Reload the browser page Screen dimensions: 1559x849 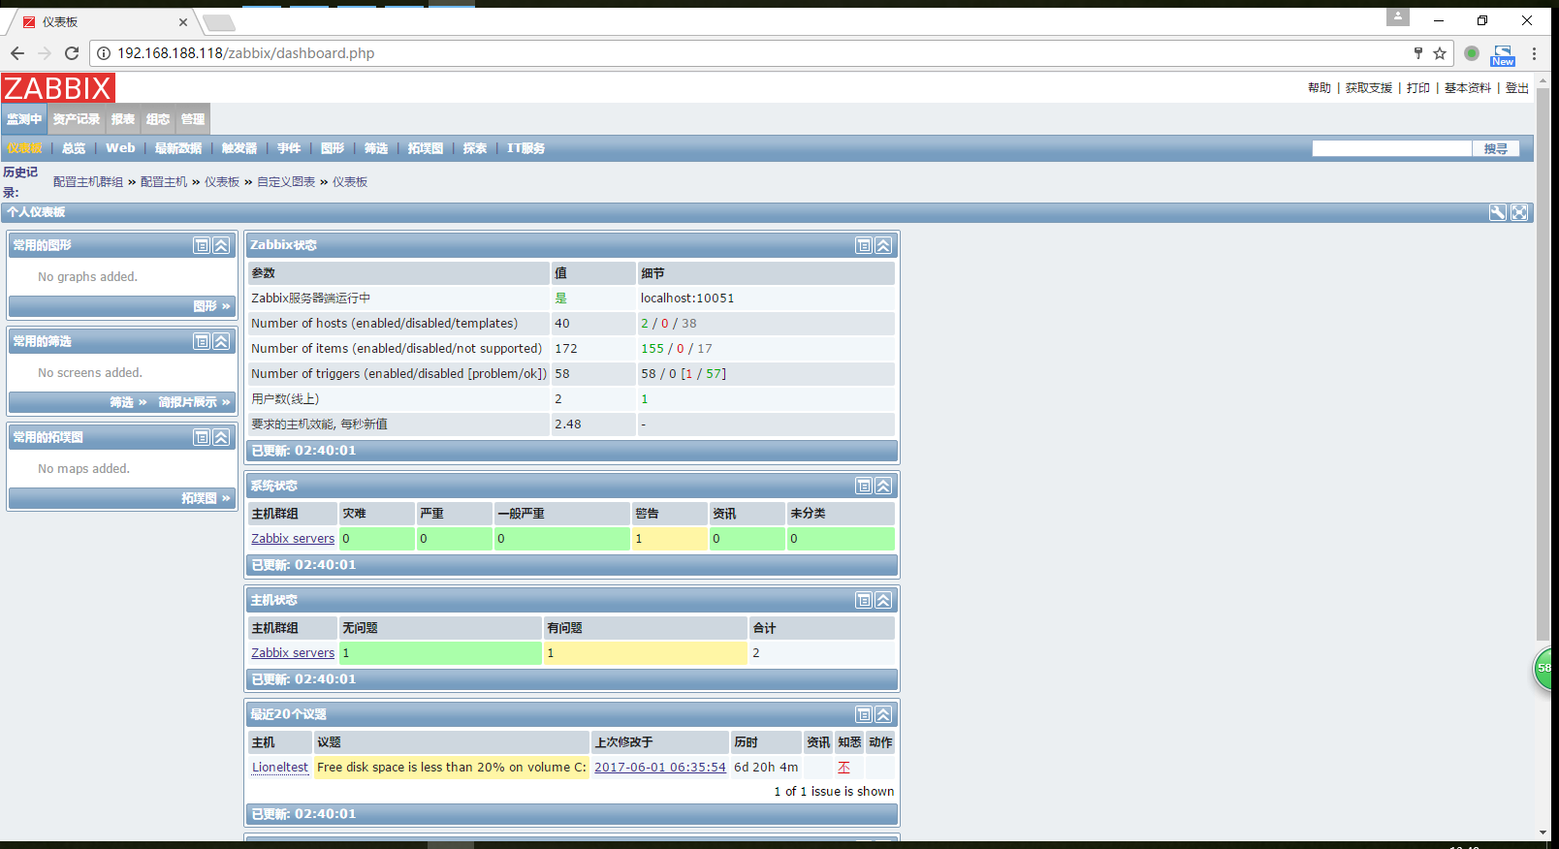click(x=72, y=53)
